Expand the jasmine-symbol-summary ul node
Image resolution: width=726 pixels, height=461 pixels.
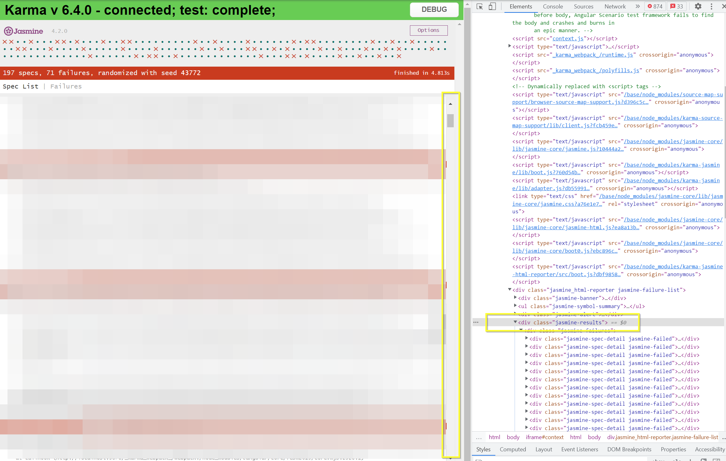pyautogui.click(x=515, y=306)
